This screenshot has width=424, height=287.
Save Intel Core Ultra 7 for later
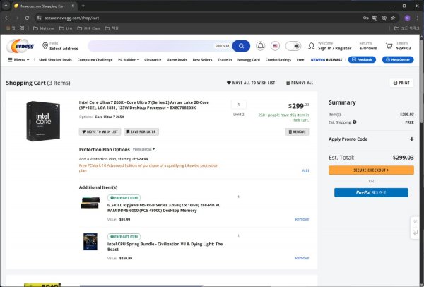(x=141, y=131)
